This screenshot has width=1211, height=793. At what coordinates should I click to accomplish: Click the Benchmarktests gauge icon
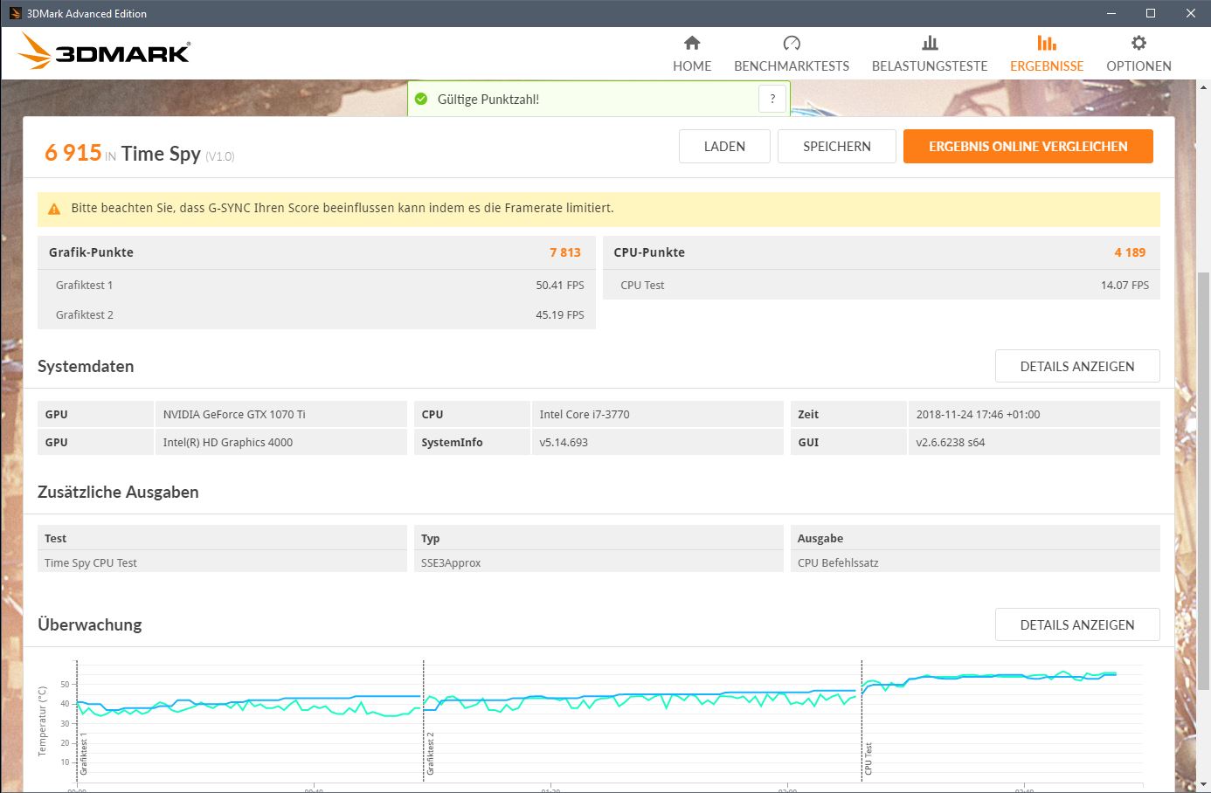[792, 43]
